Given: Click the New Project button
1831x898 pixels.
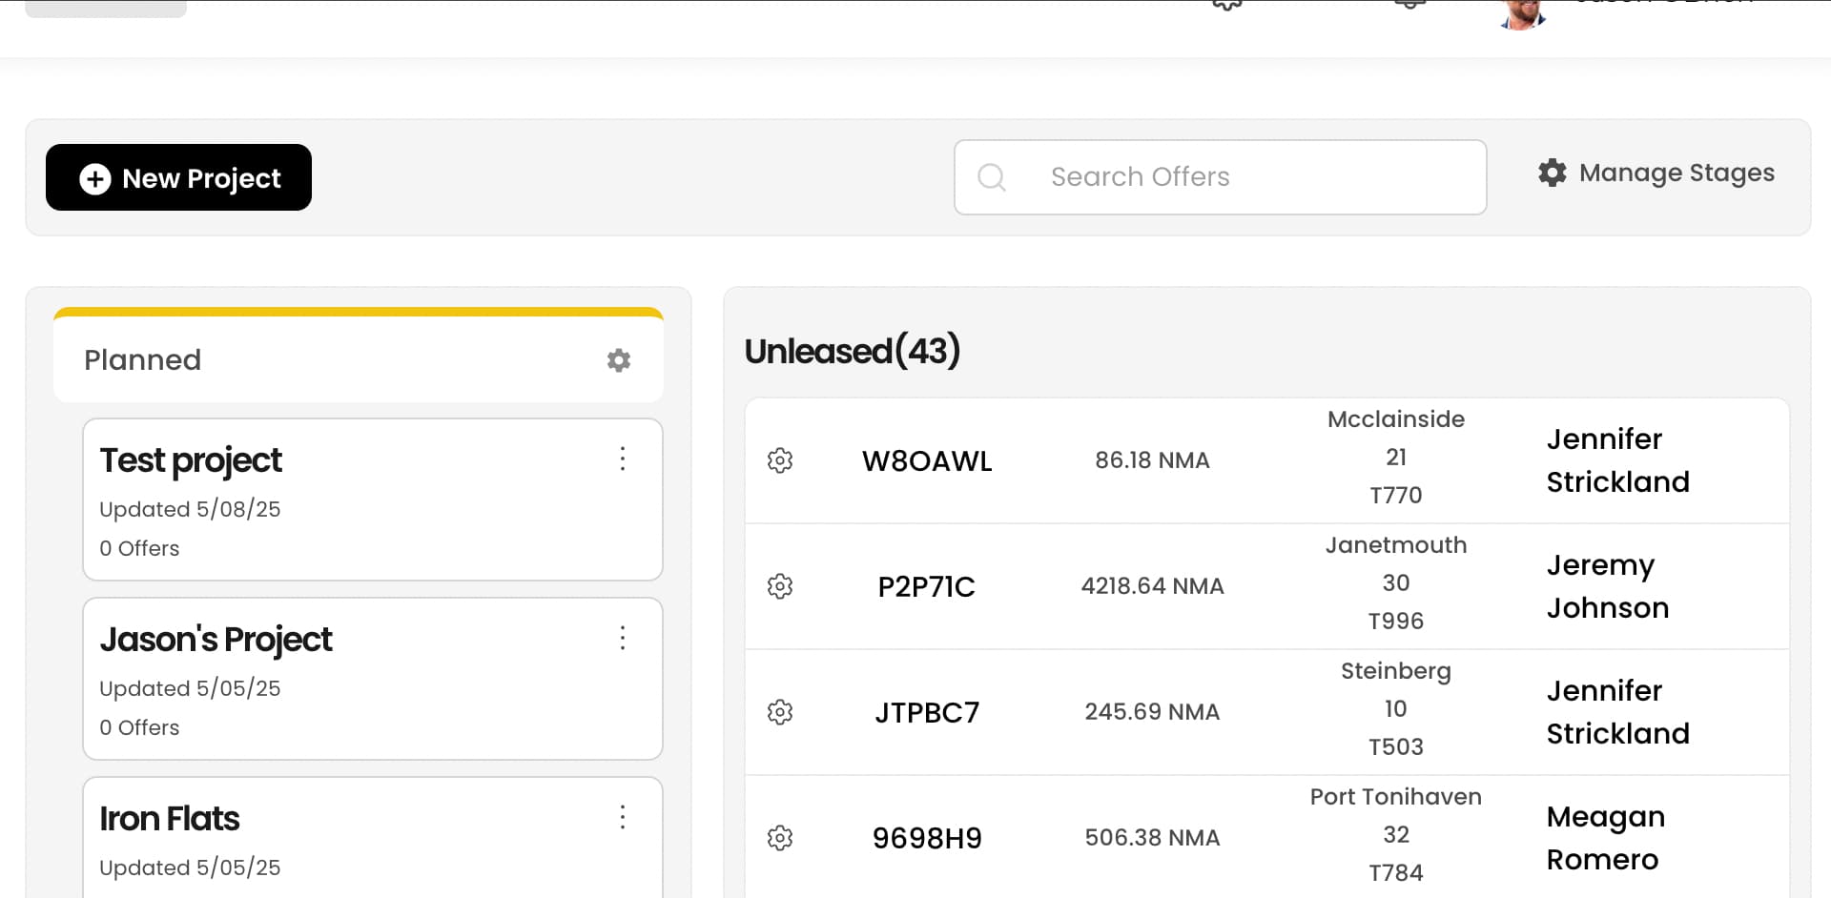Looking at the screenshot, I should [x=178, y=177].
